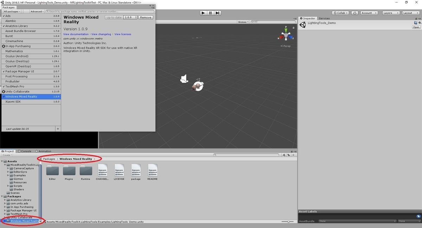Select the Analytics Library package
This screenshot has width=422, height=228.
pos(31,26)
